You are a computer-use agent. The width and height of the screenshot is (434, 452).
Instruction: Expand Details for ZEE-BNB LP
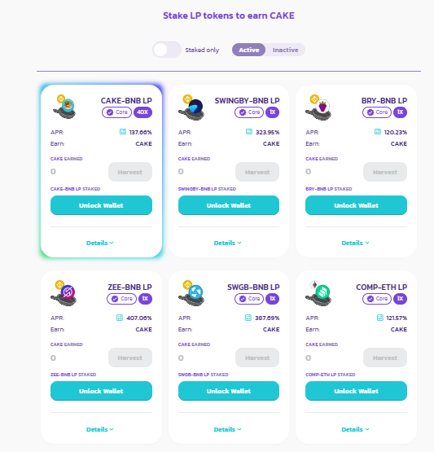click(x=100, y=429)
